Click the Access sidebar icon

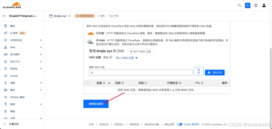(6, 76)
